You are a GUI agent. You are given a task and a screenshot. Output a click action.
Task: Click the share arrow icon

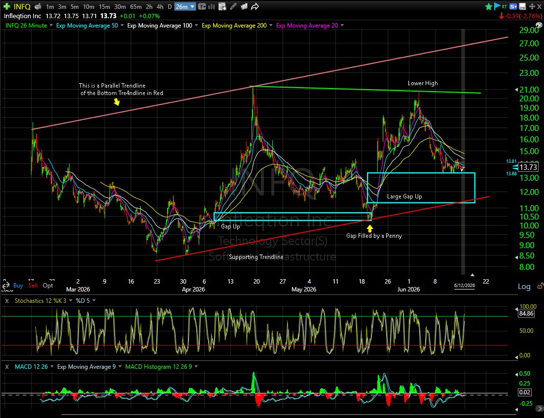click(x=255, y=6)
